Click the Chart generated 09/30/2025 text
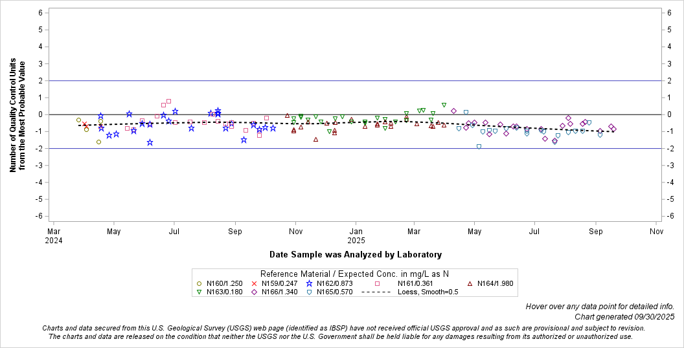The height and width of the screenshot is (348, 684). [624, 317]
